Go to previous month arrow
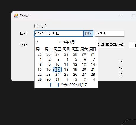The height and width of the screenshot is (125, 136). click(x=37, y=42)
